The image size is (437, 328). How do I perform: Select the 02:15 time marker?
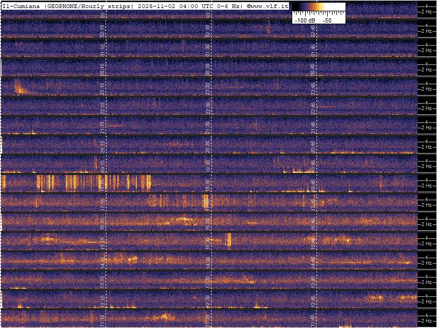click(102, 31)
